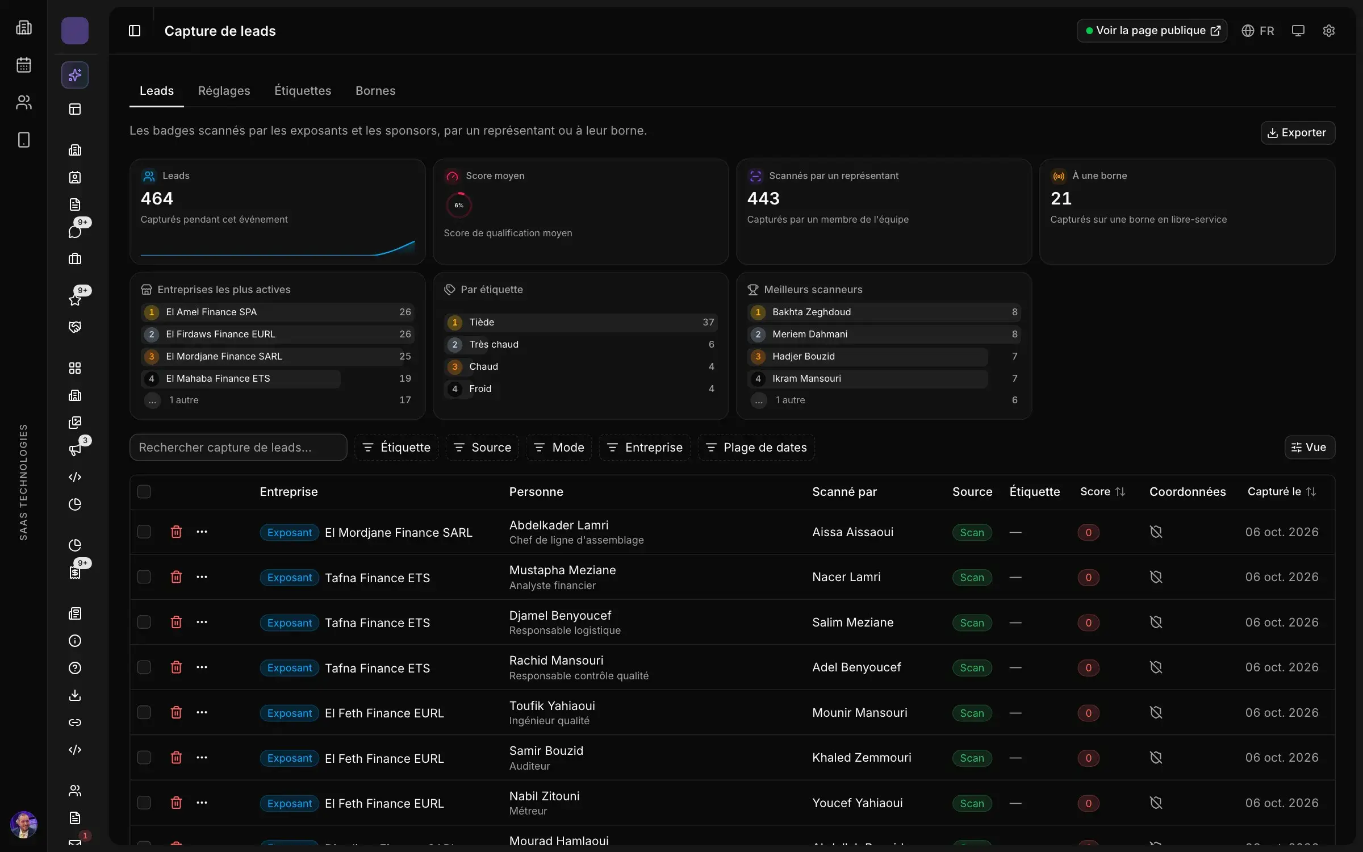1363x852 pixels.
Task: Switch to the Réglages tab
Action: point(224,91)
